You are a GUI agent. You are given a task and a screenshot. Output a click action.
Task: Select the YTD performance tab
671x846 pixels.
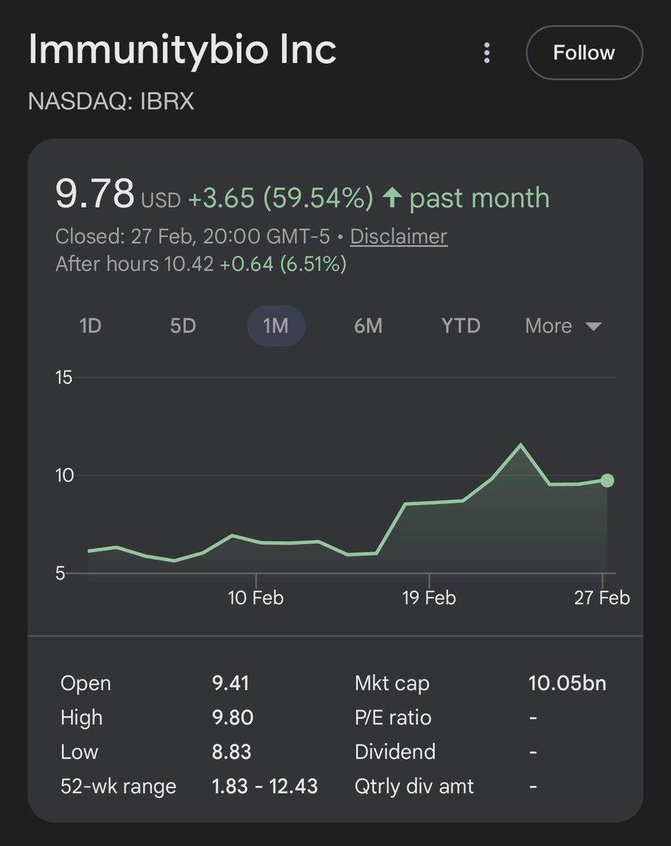point(461,326)
